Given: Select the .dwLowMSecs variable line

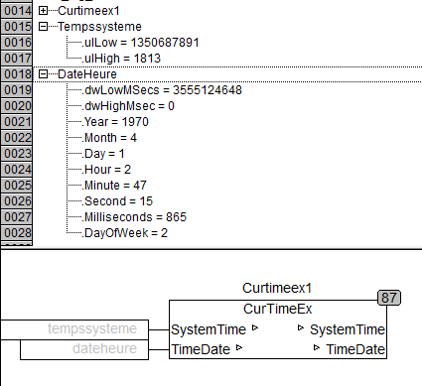Looking at the screenshot, I should [x=162, y=90].
